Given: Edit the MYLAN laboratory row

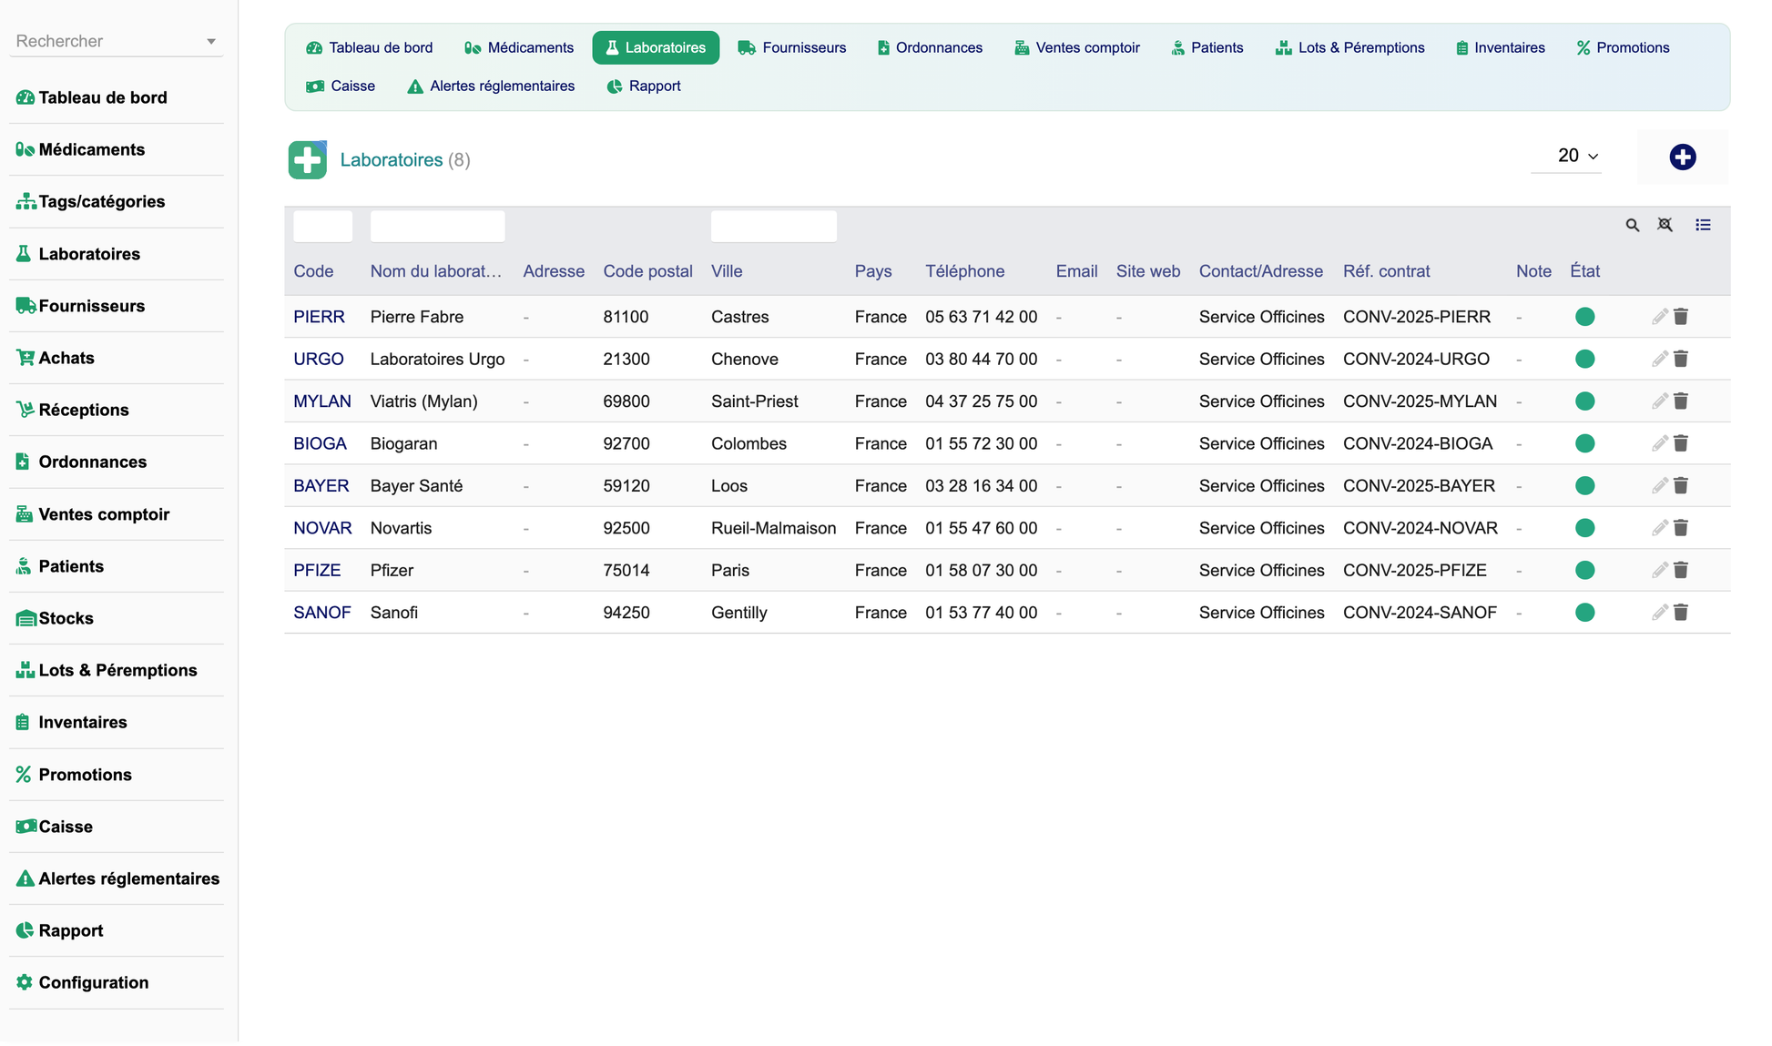Looking at the screenshot, I should [1659, 401].
